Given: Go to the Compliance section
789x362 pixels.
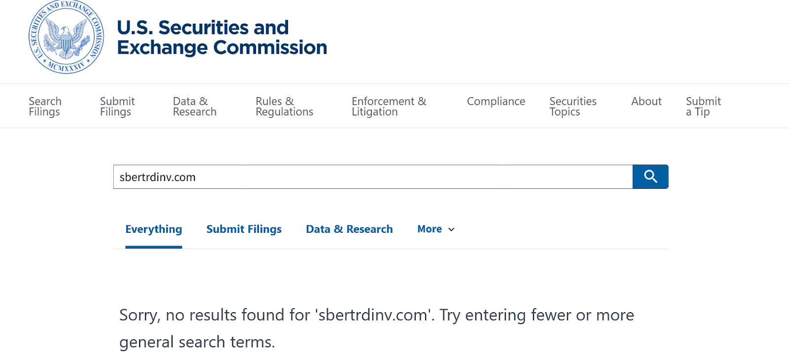Looking at the screenshot, I should point(496,102).
